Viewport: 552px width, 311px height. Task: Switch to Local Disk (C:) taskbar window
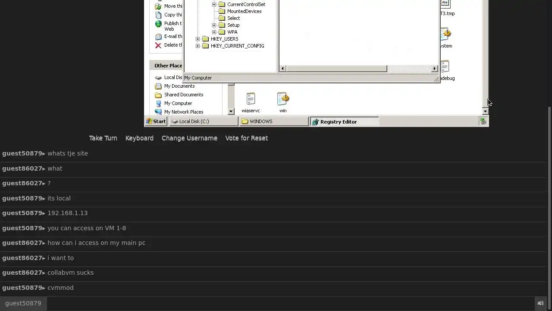click(x=204, y=121)
